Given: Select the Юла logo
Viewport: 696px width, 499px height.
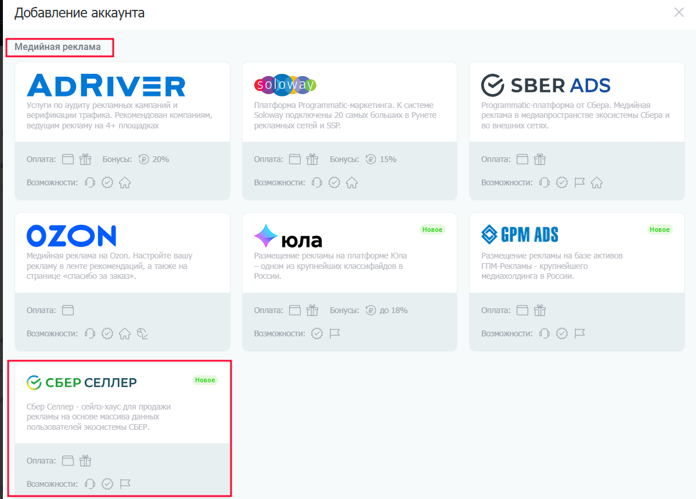Looking at the screenshot, I should coord(288,236).
